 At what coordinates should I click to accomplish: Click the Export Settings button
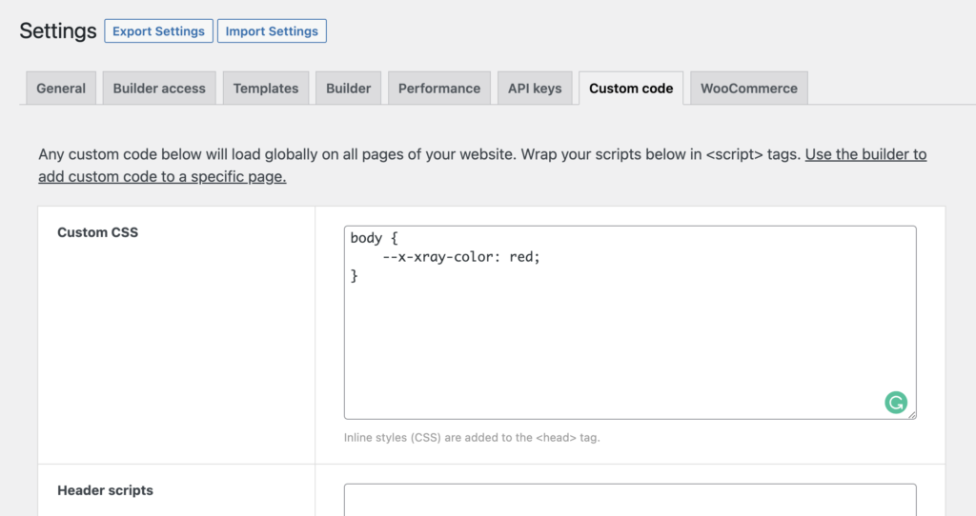(x=158, y=31)
